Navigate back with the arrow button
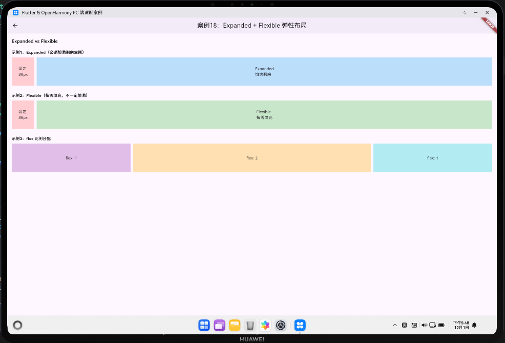The width and height of the screenshot is (505, 343). tap(15, 25)
